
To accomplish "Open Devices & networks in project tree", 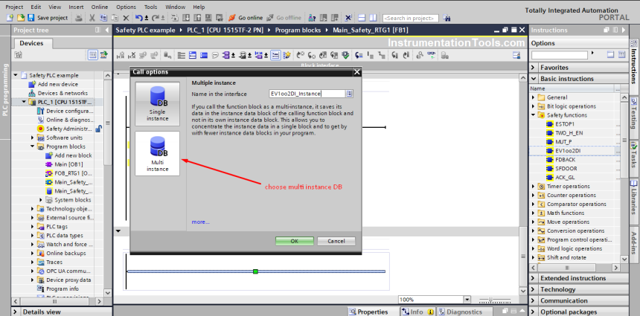I will pyautogui.click(x=62, y=93).
